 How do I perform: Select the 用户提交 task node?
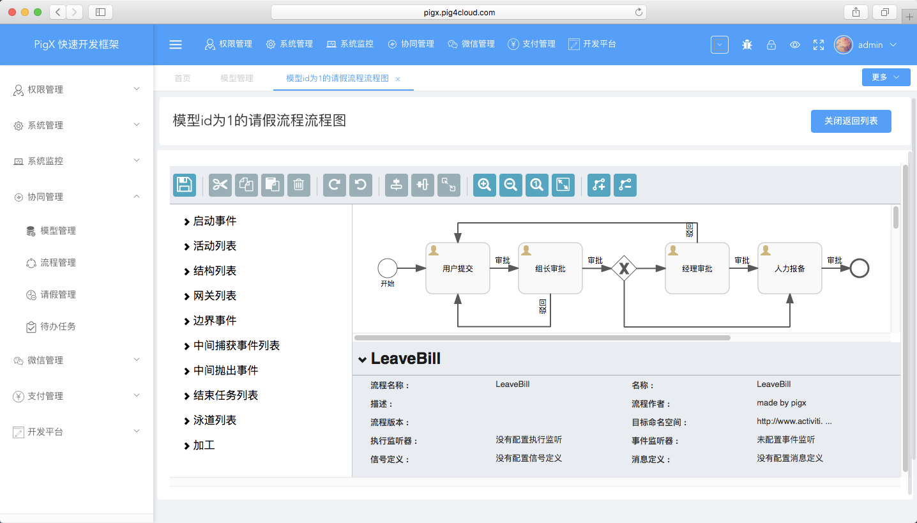tap(458, 268)
